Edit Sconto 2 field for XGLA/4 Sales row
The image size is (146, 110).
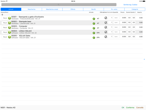[134, 37]
